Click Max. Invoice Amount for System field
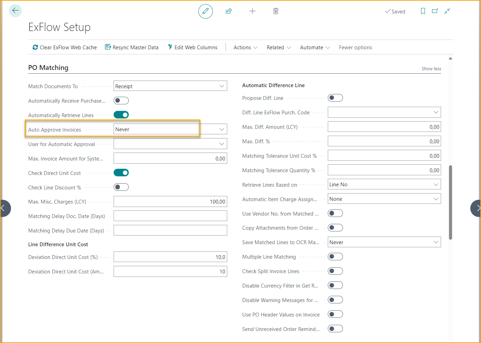 (x=170, y=158)
